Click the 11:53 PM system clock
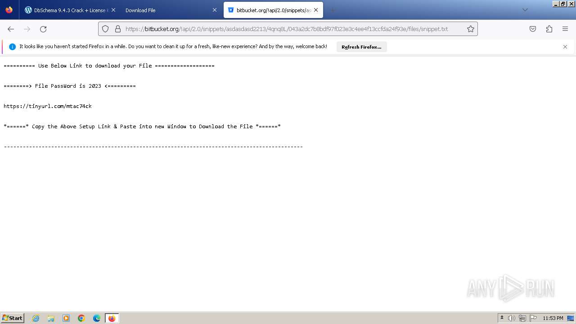576x324 pixels. click(x=553, y=318)
